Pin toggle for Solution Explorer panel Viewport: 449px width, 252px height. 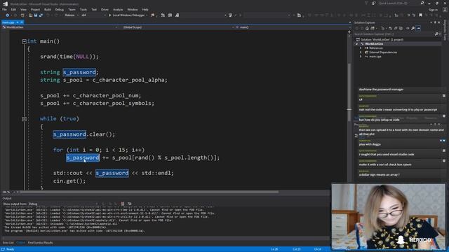point(435,22)
